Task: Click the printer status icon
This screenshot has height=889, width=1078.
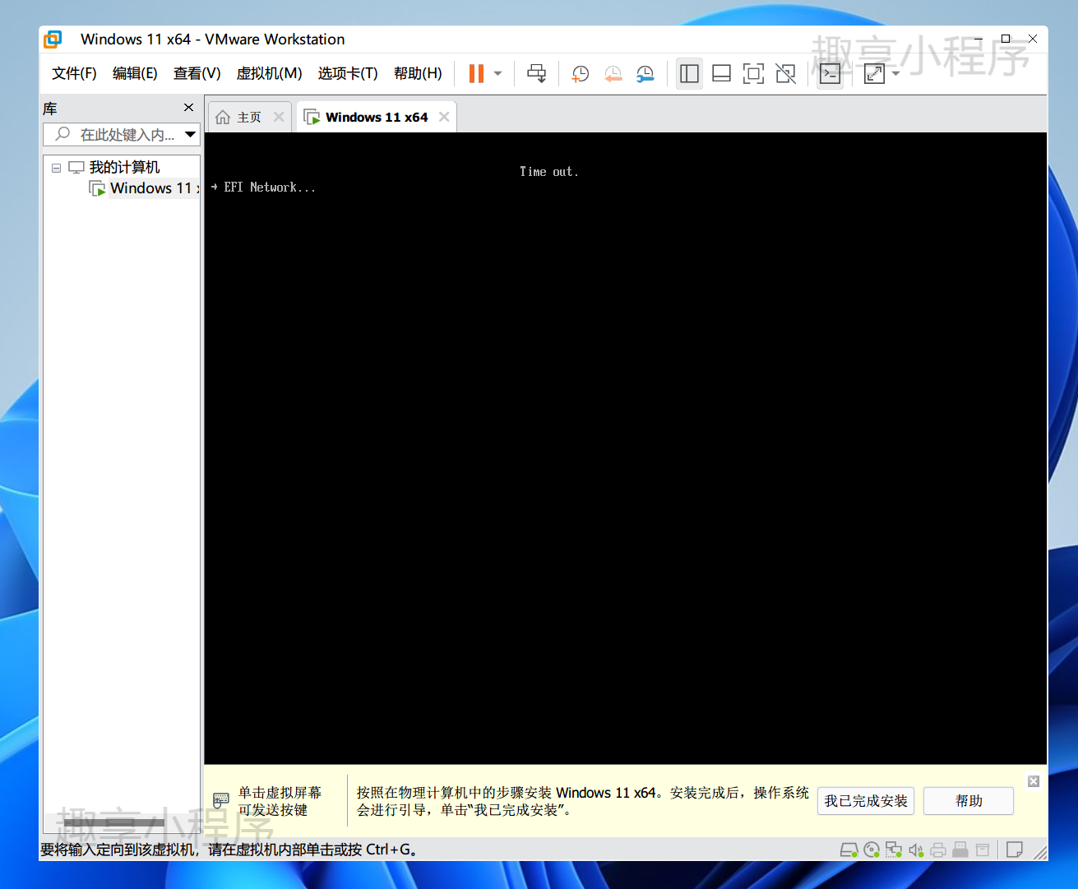Action: [938, 850]
